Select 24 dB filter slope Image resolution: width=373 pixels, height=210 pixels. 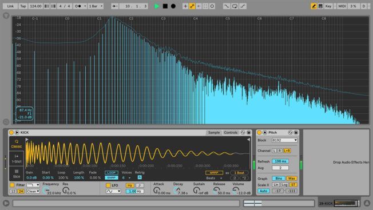pos(21,191)
